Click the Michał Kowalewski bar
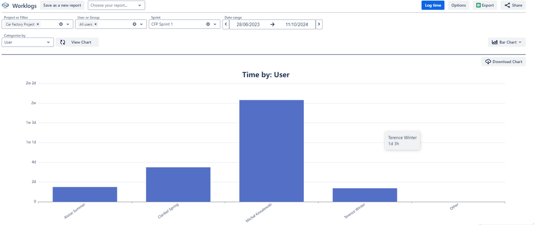 click(271, 151)
